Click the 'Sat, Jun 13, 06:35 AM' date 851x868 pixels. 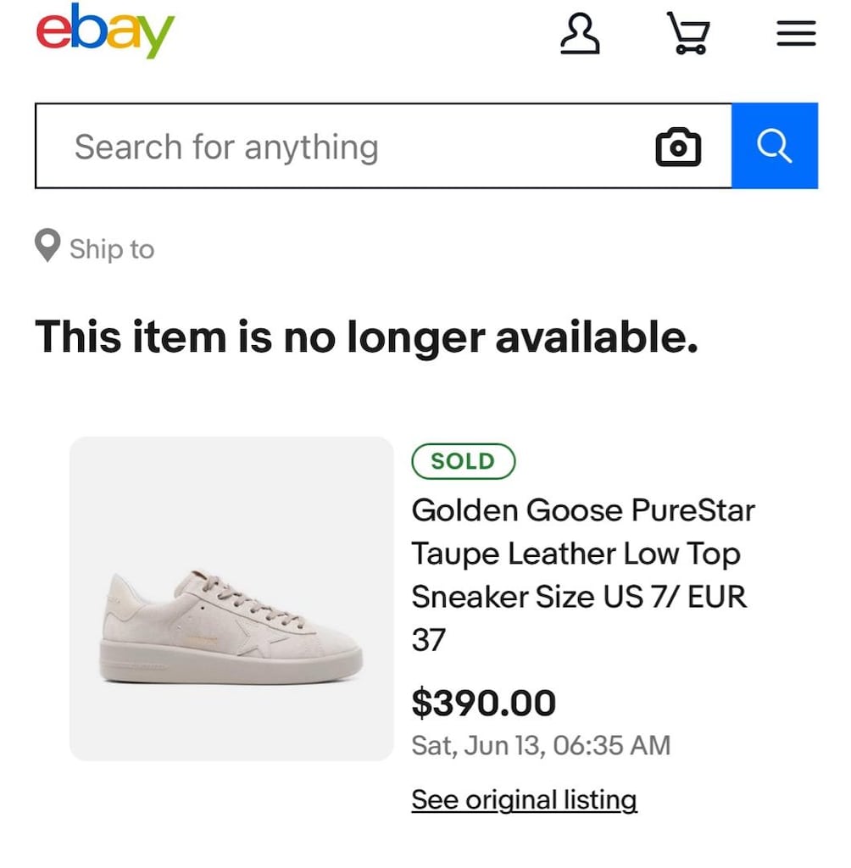point(541,745)
